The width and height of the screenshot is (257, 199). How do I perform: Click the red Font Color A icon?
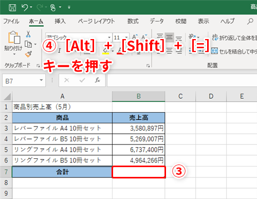coord(120,51)
